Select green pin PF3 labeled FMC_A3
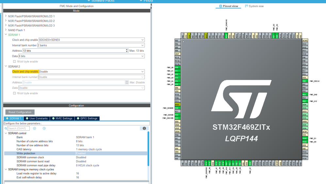 pos(177,77)
